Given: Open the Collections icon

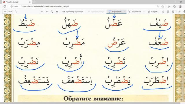Looking at the screenshot, I should pos(175,6).
